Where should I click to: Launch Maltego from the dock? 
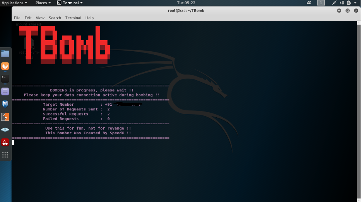tap(5, 104)
